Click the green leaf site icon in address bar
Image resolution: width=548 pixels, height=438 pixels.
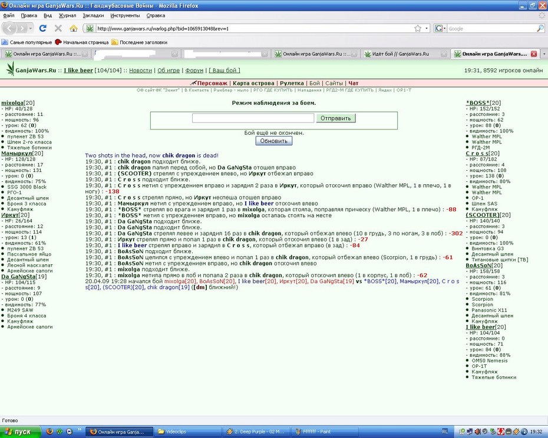point(90,29)
